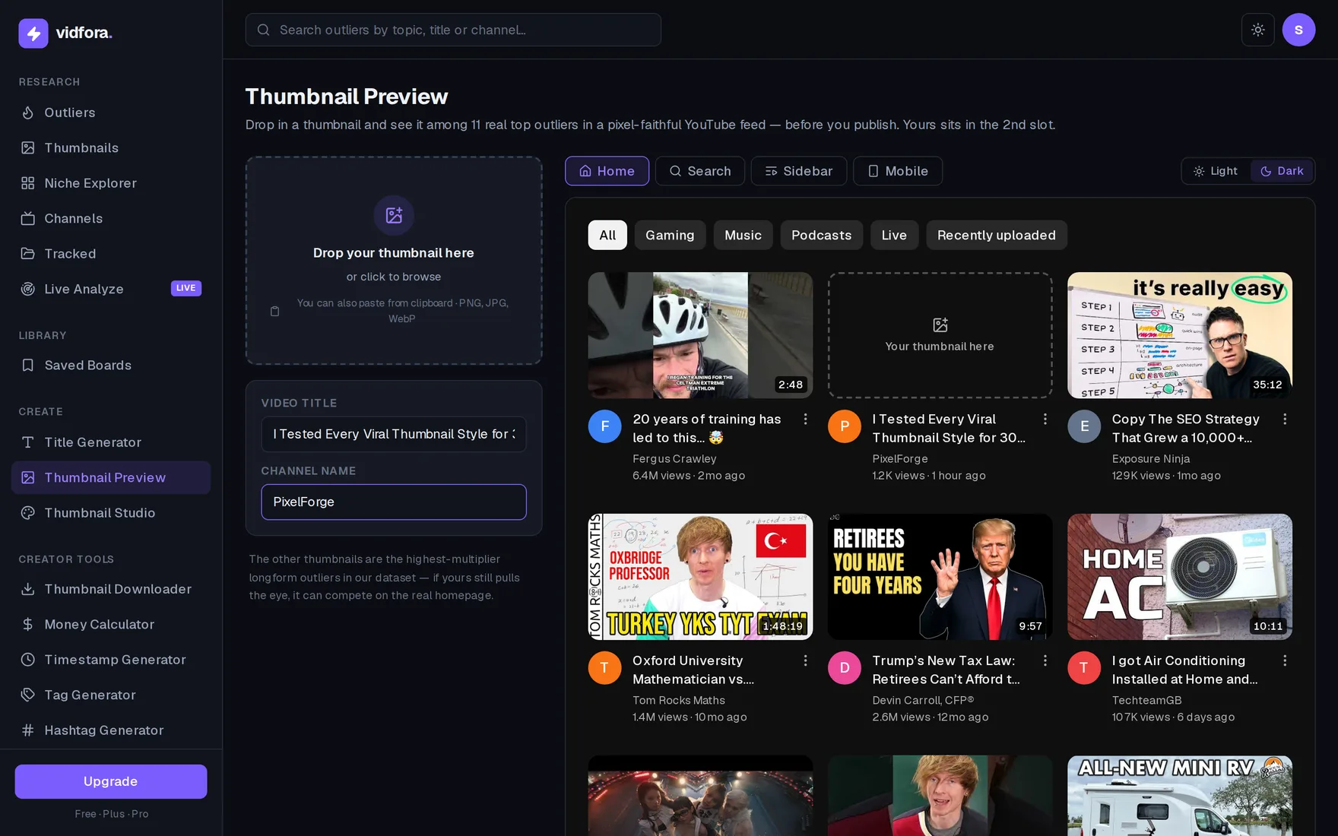The height and width of the screenshot is (836, 1338).
Task: Filter feed by Gaming chip
Action: [x=670, y=236]
